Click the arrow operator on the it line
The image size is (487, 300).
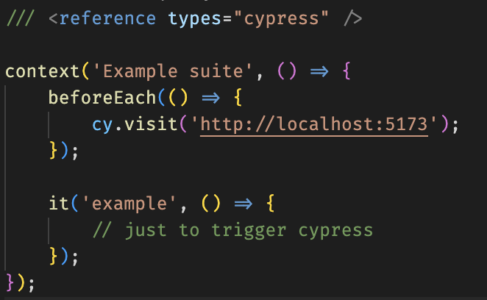232,204
